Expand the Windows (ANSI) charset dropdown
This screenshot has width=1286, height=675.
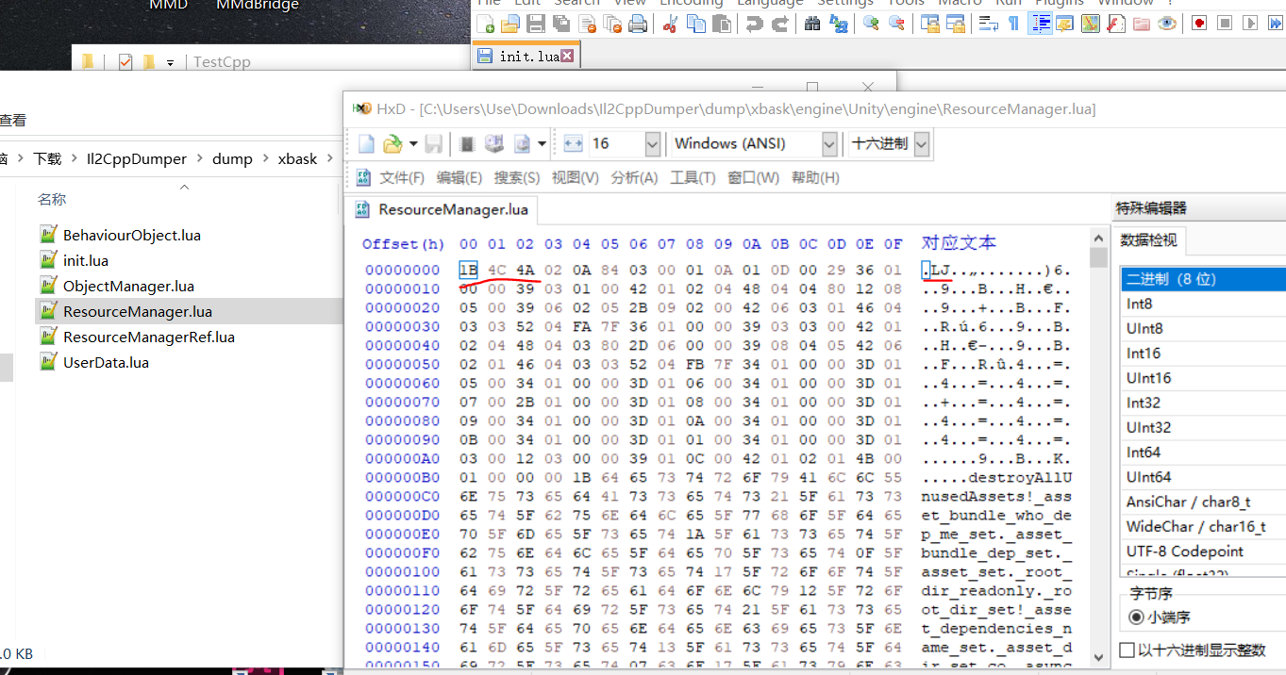pos(829,144)
